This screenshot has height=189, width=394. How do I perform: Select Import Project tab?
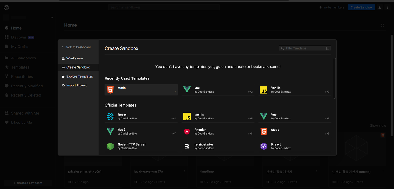78,85
